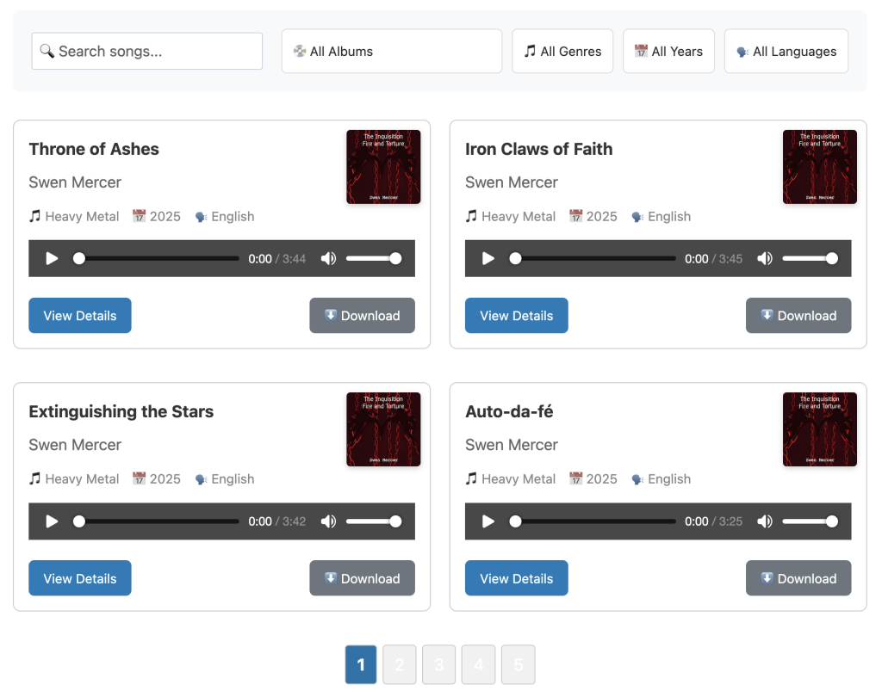View Details for Throne of Ashes
Image resolution: width=882 pixels, height=697 pixels.
pos(80,316)
